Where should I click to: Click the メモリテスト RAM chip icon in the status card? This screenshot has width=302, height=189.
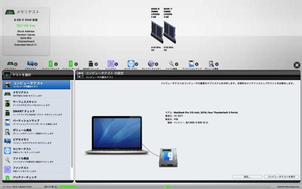coord(10,12)
